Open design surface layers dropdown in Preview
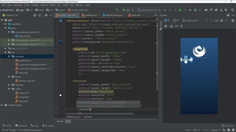236x132 pixels. point(167,21)
